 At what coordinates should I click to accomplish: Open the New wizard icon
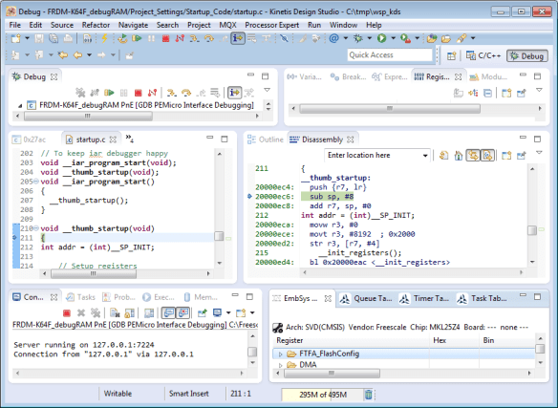click(x=15, y=38)
